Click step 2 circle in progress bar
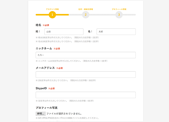 click(86, 15)
